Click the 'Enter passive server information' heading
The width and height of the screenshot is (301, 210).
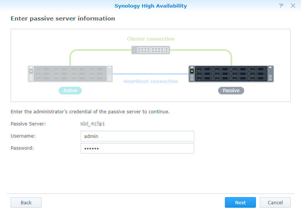tap(63, 19)
